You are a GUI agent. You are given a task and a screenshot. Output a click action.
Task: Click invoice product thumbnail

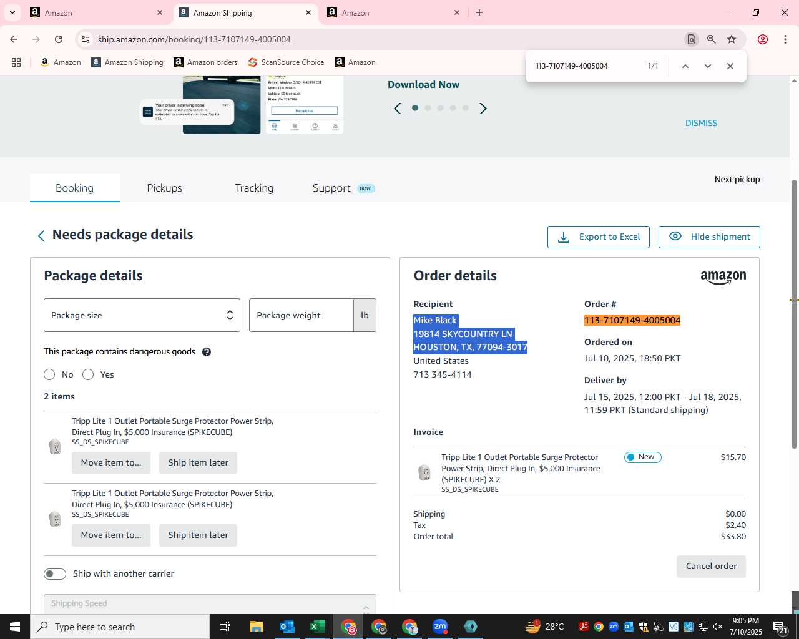(424, 472)
